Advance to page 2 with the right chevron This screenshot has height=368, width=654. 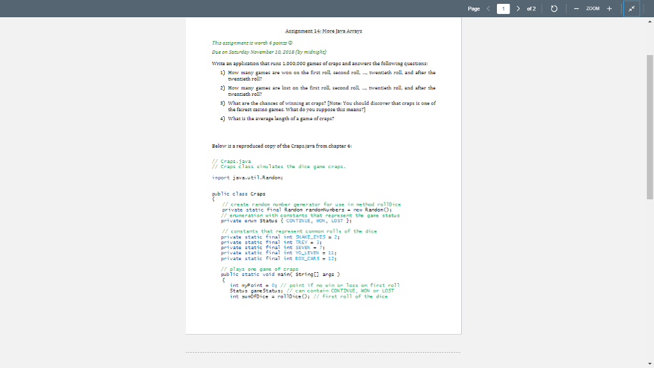(x=518, y=8)
